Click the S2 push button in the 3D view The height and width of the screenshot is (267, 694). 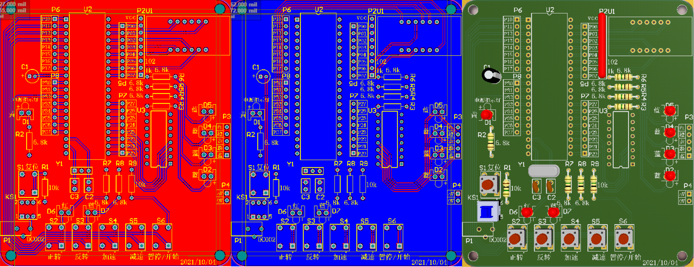click(517, 238)
